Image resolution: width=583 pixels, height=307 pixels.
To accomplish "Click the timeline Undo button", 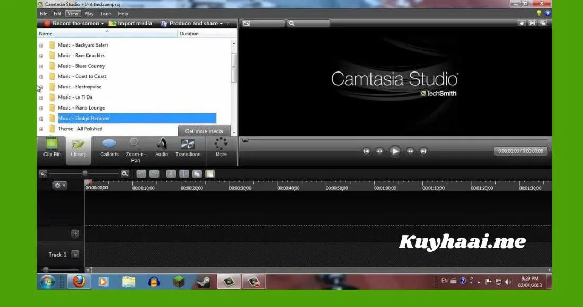I will 142,174.
